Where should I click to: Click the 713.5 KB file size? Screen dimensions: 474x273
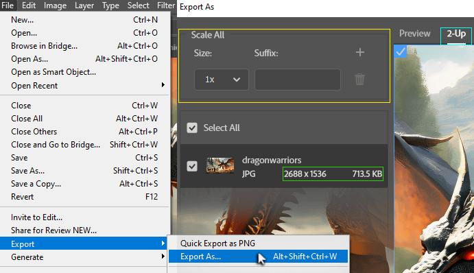point(367,174)
